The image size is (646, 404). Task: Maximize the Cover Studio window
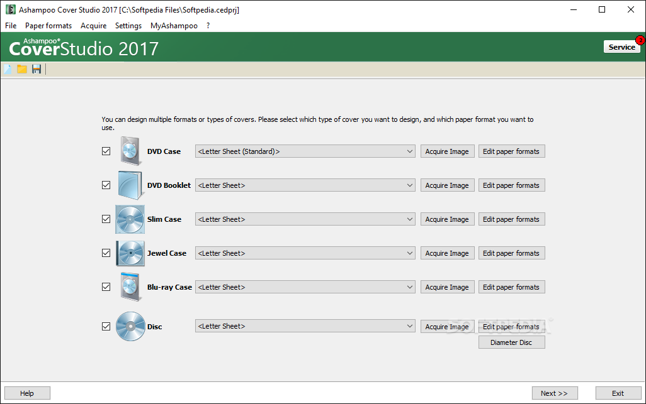[602, 9]
